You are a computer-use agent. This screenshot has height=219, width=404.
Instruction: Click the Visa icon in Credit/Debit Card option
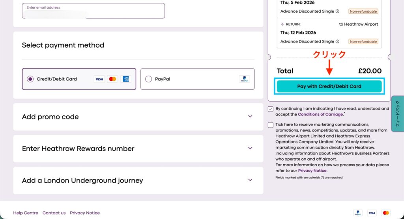click(99, 79)
